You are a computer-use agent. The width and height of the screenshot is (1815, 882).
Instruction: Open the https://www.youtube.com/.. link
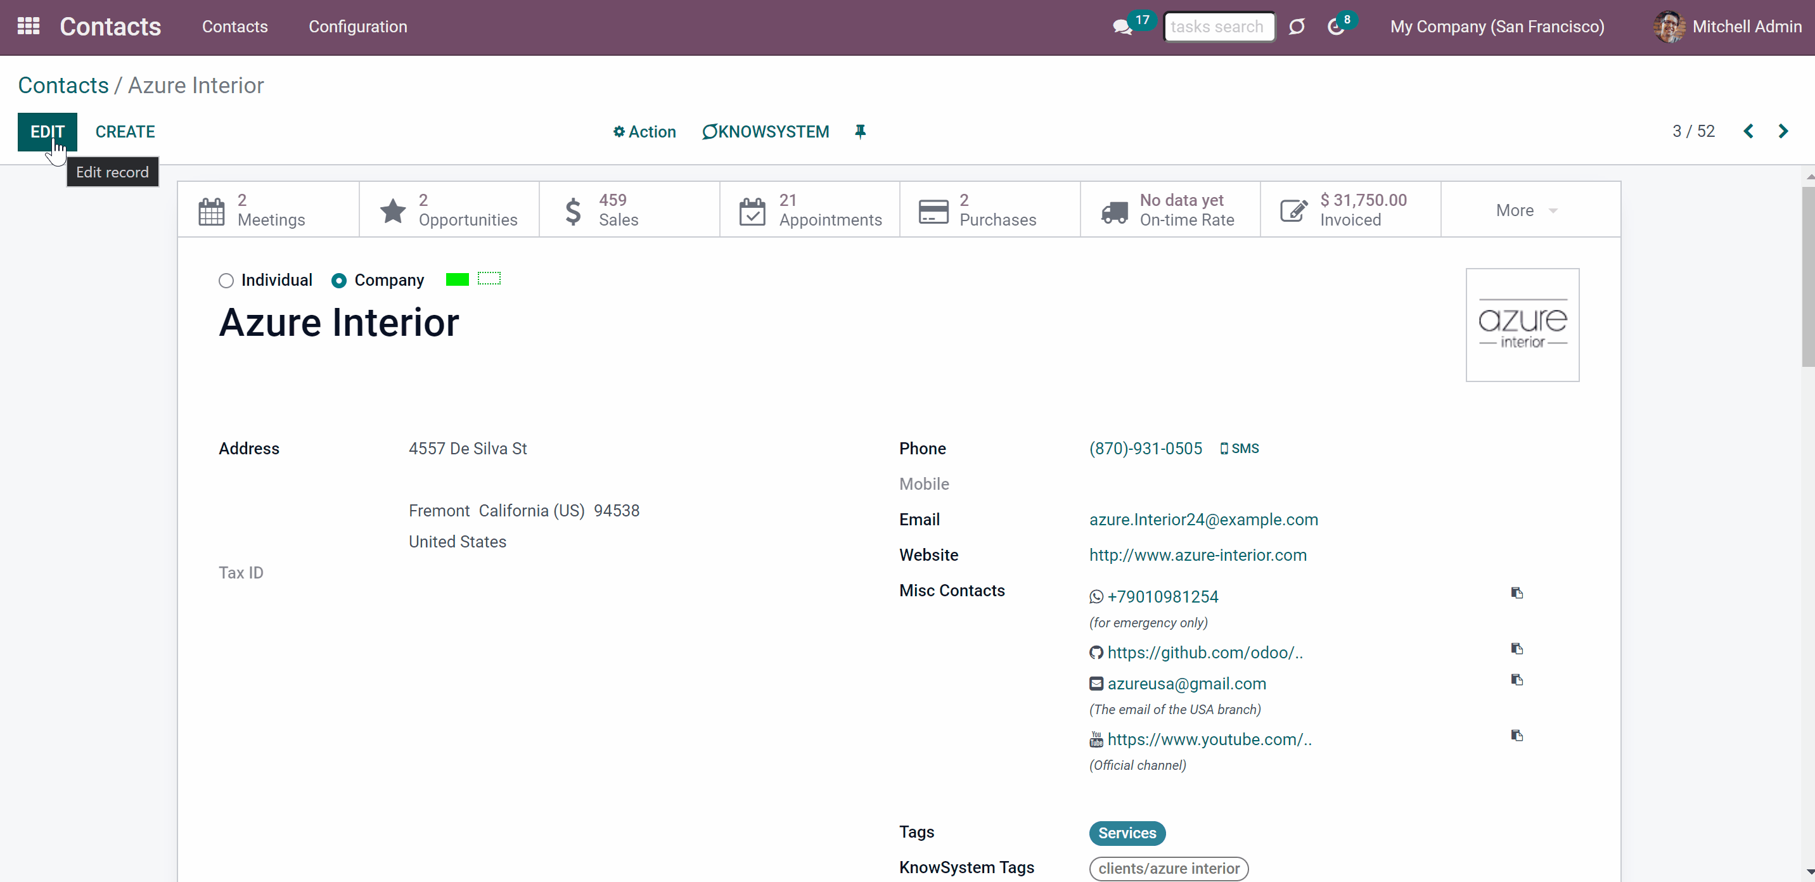(1209, 739)
